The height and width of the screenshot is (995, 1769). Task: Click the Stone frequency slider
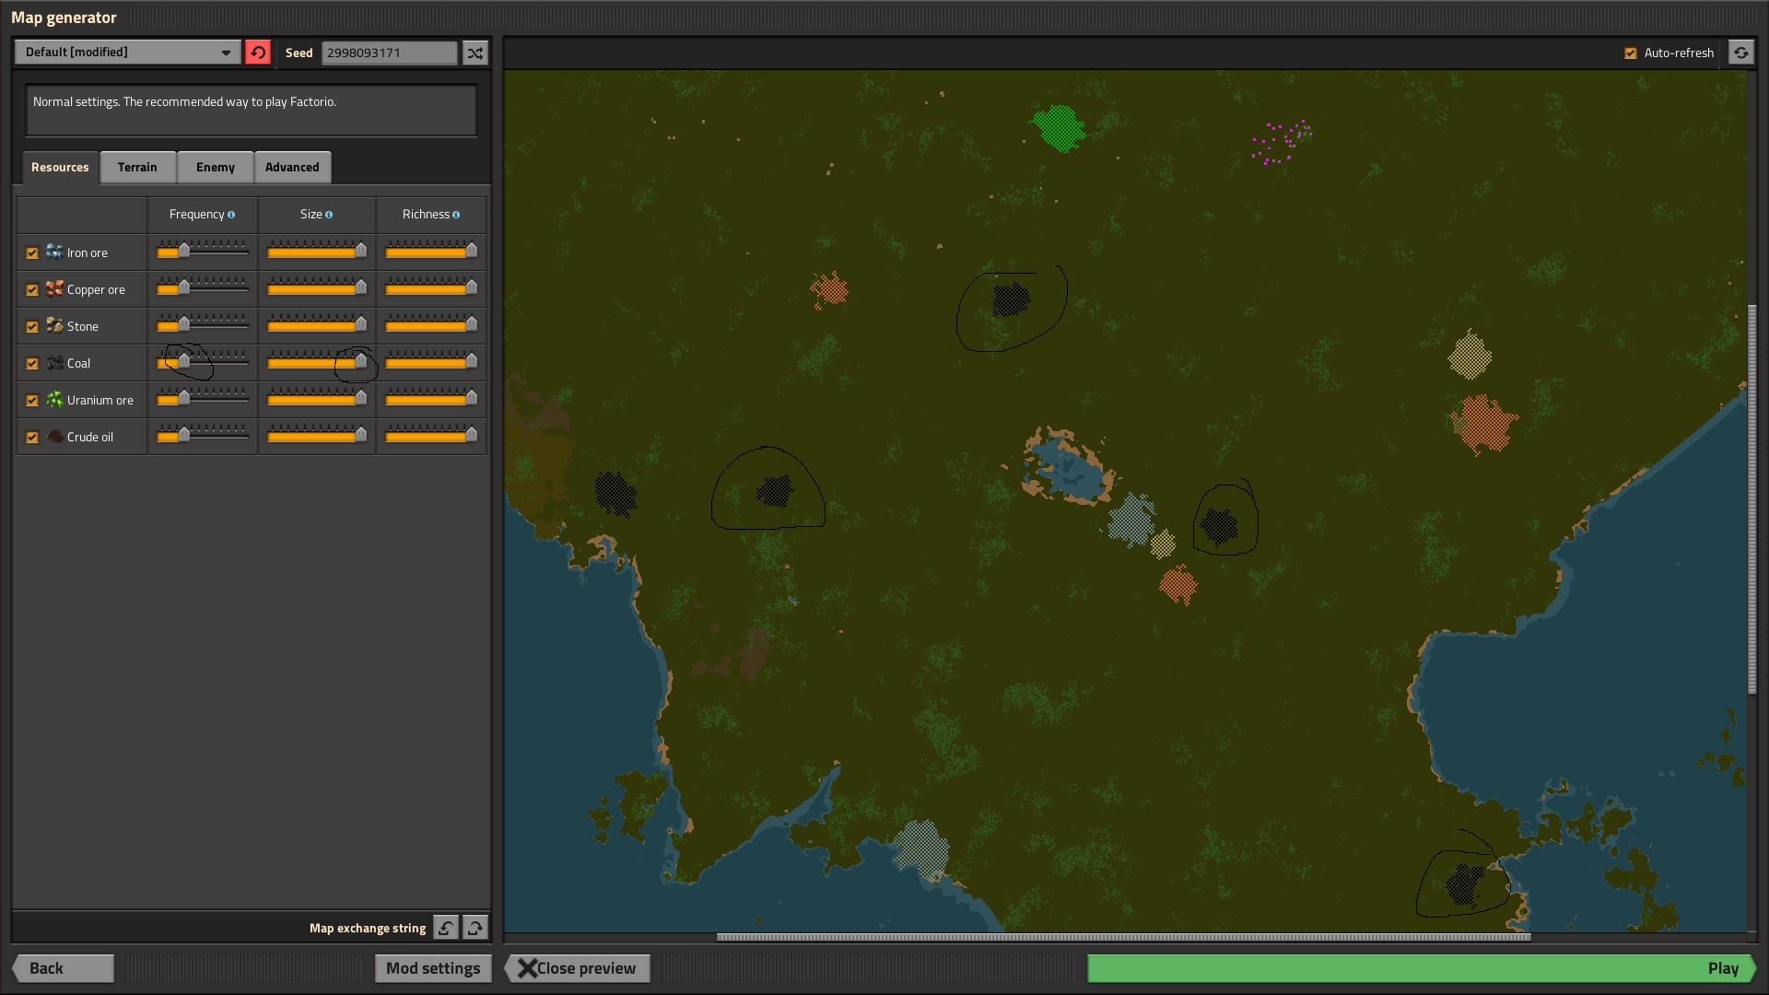coord(203,324)
